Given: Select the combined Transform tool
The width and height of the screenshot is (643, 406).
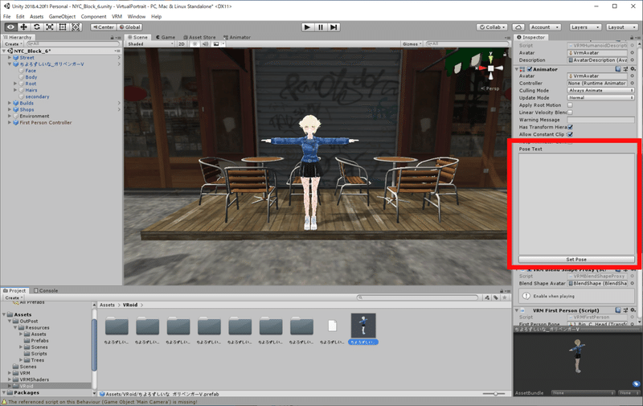Looking at the screenshot, I should 76,27.
